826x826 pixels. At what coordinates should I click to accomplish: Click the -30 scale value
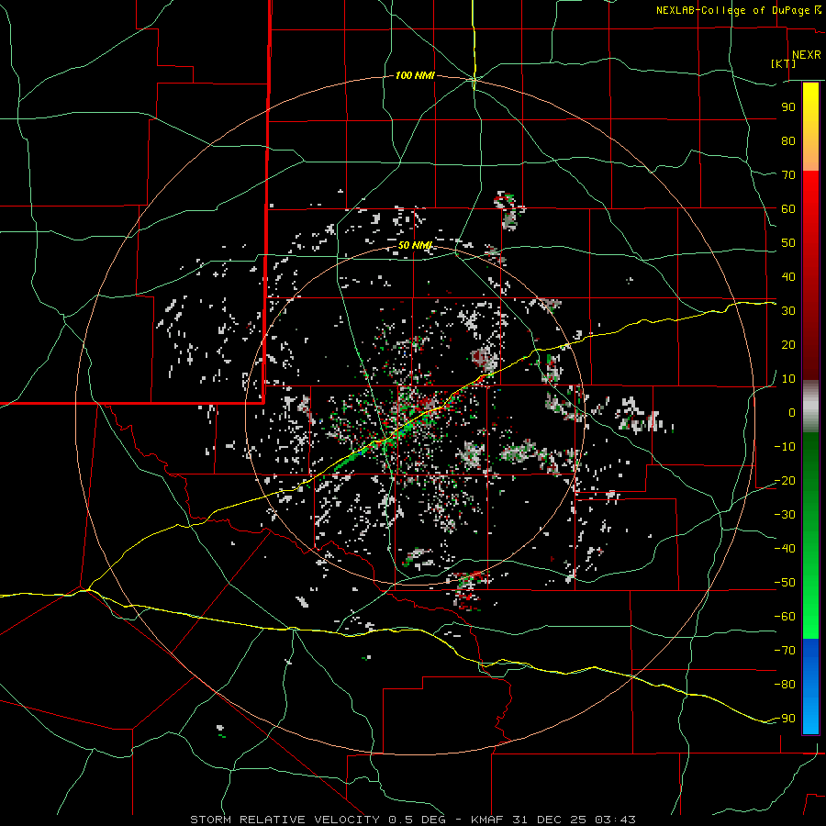[x=785, y=515]
